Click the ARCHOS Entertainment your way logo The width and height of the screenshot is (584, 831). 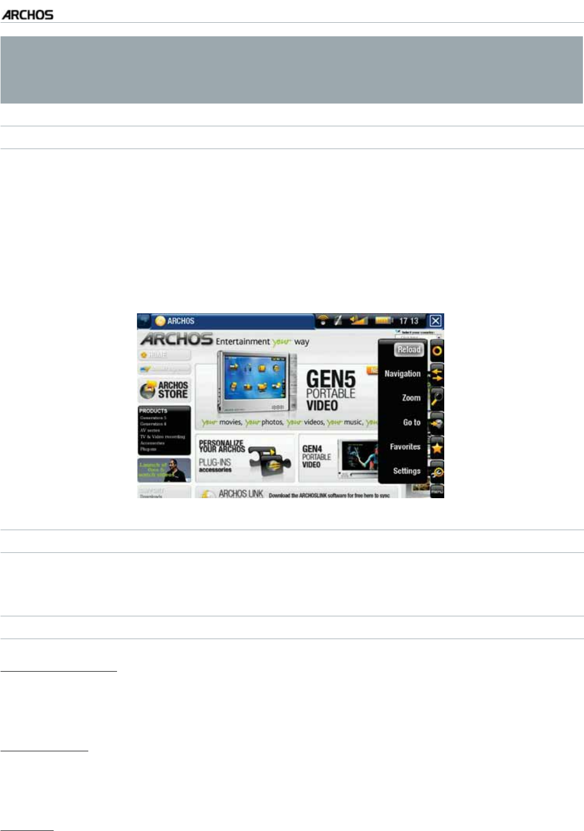pos(225,340)
